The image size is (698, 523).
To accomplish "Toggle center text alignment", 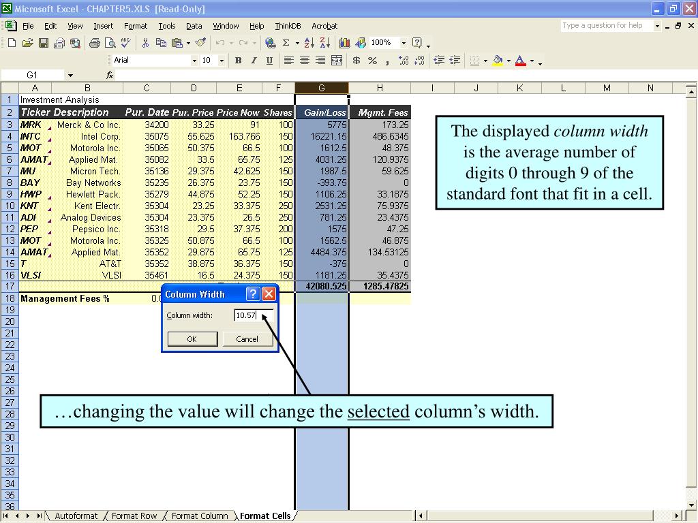I will [x=305, y=61].
